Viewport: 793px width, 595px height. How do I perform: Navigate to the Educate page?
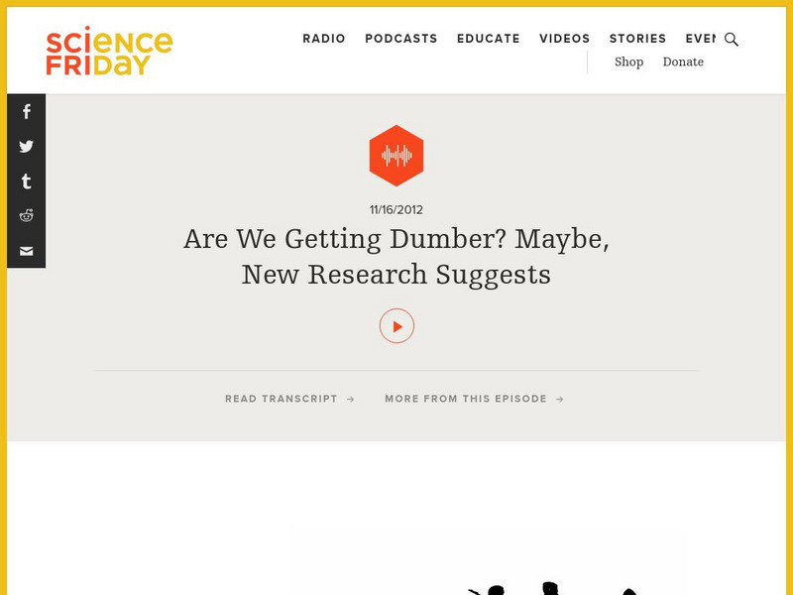click(x=488, y=39)
